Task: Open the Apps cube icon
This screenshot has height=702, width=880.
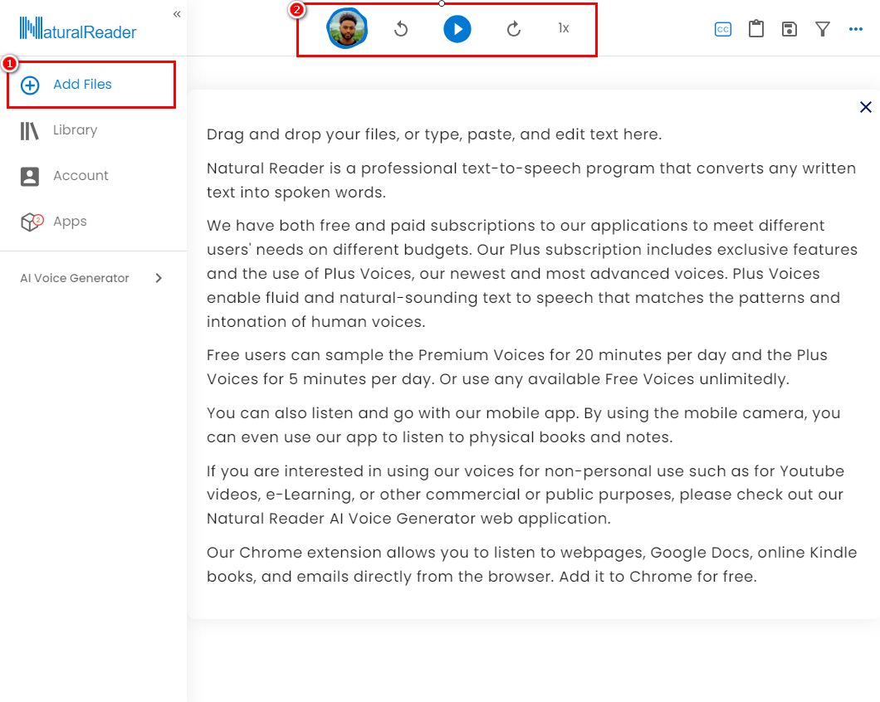Action: click(x=28, y=222)
